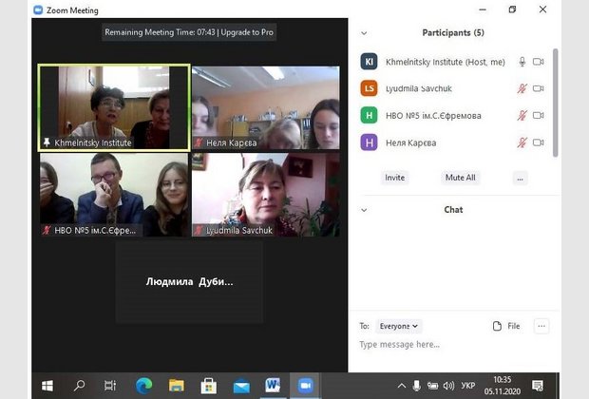Click muted mic icon on НВО №5 tile

(47, 230)
